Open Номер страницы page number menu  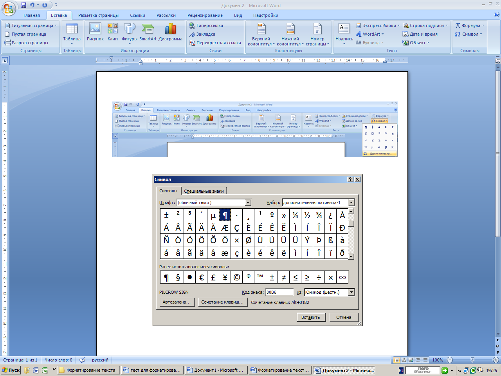317,34
